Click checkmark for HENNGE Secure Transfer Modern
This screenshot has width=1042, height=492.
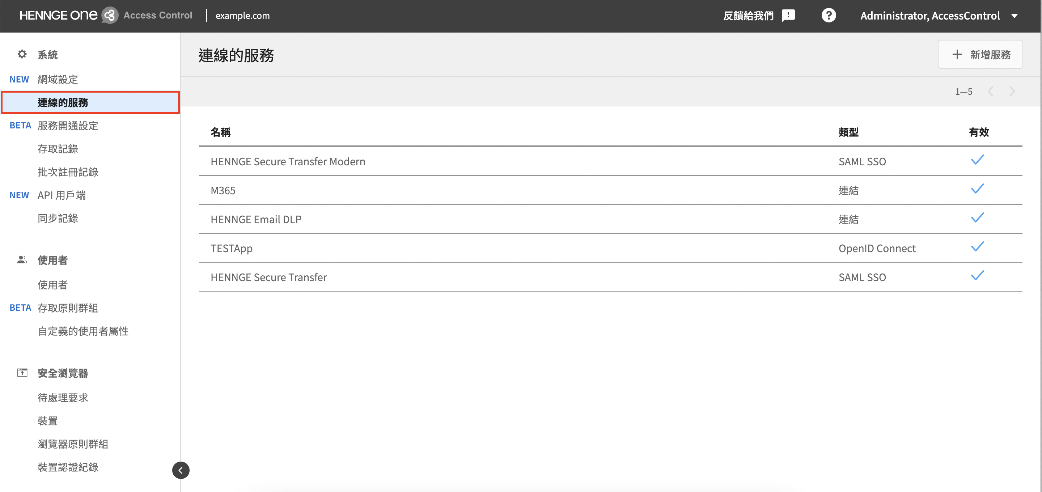tap(977, 160)
